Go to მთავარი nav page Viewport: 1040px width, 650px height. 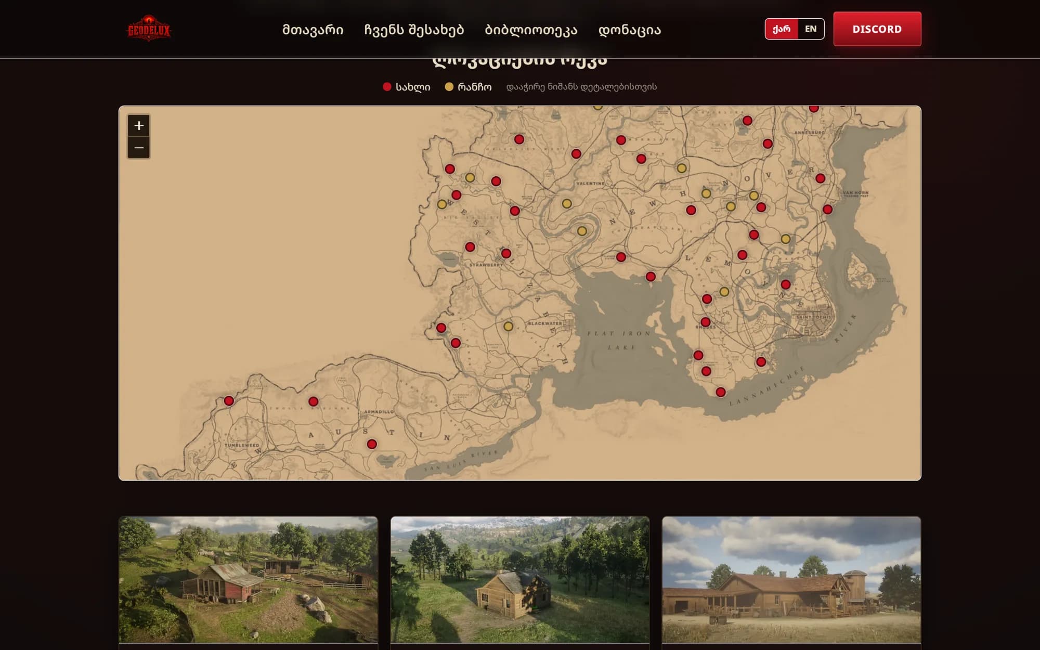(x=313, y=30)
